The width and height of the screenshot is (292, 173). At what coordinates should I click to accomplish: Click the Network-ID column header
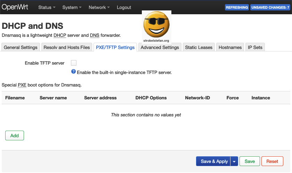pos(197,98)
